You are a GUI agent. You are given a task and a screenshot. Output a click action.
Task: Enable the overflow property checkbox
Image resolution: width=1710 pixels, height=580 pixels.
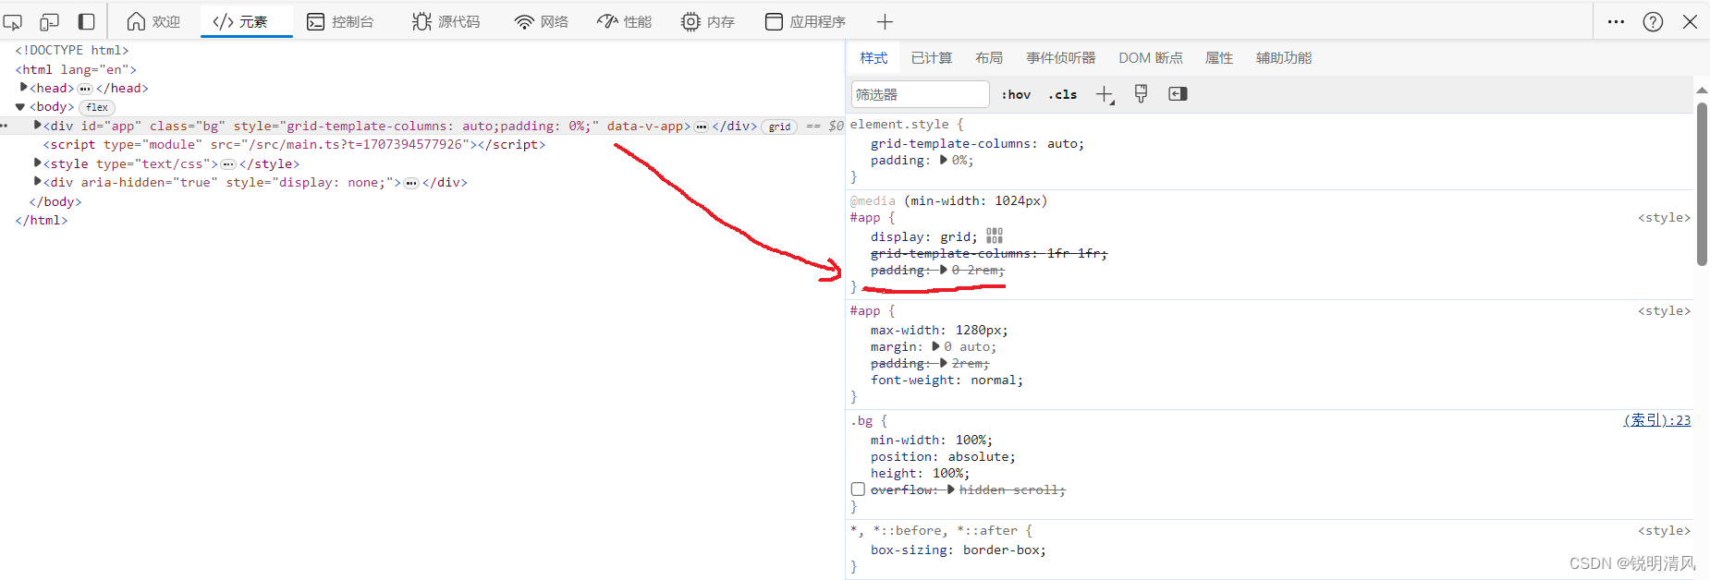pos(858,489)
